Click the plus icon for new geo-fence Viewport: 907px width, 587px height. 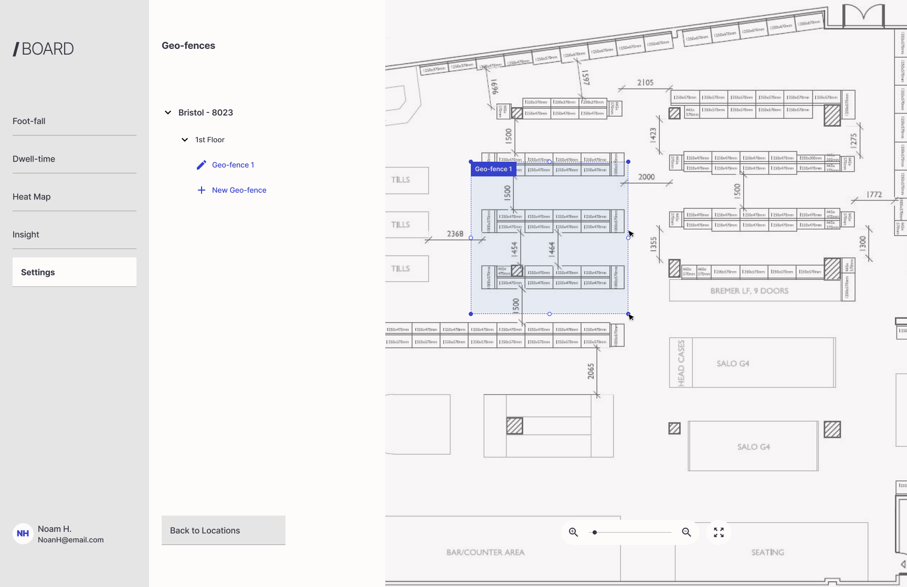pos(202,190)
